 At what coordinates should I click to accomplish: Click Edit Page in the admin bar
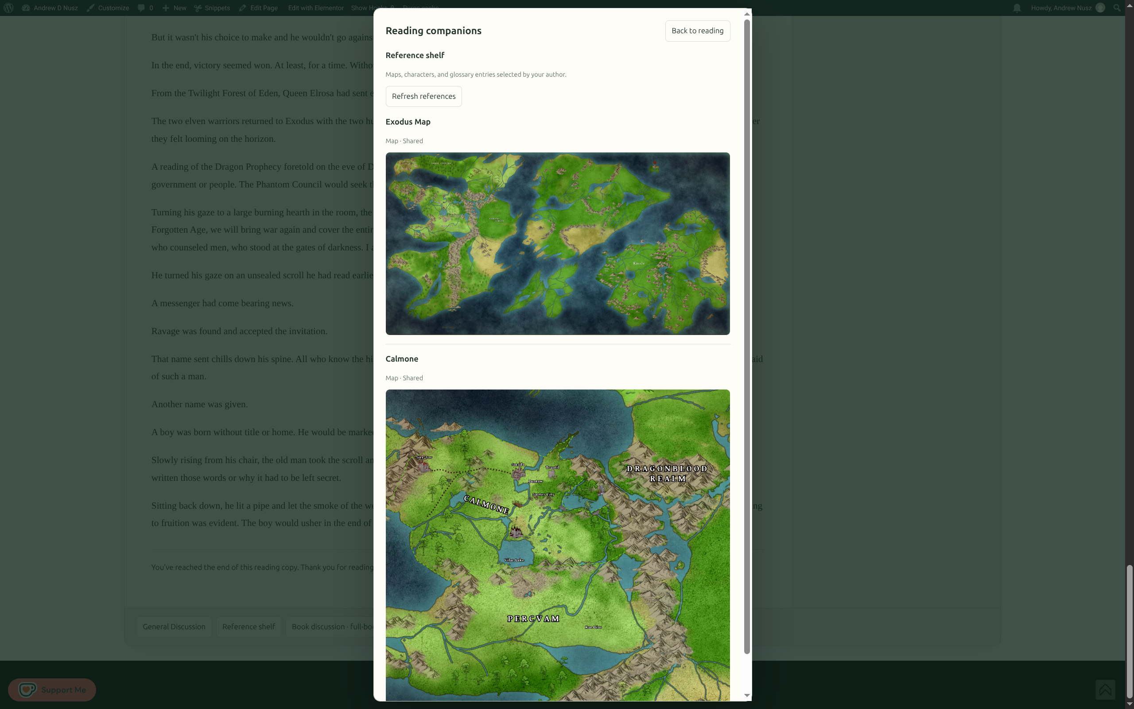click(x=258, y=8)
